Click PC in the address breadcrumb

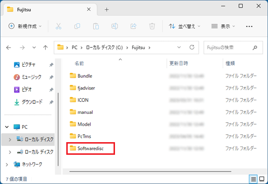[75, 48]
